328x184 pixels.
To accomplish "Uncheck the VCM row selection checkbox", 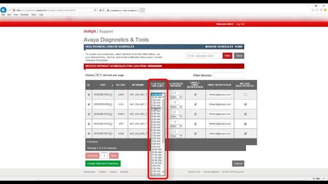I will (x=89, y=133).
